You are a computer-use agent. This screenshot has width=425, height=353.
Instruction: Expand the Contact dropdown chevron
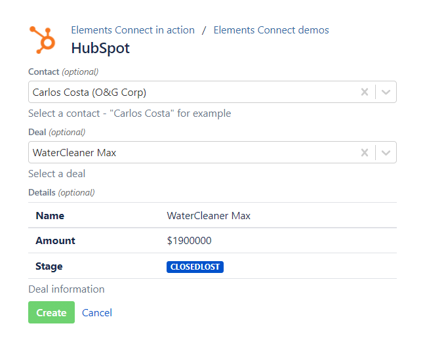tap(386, 93)
